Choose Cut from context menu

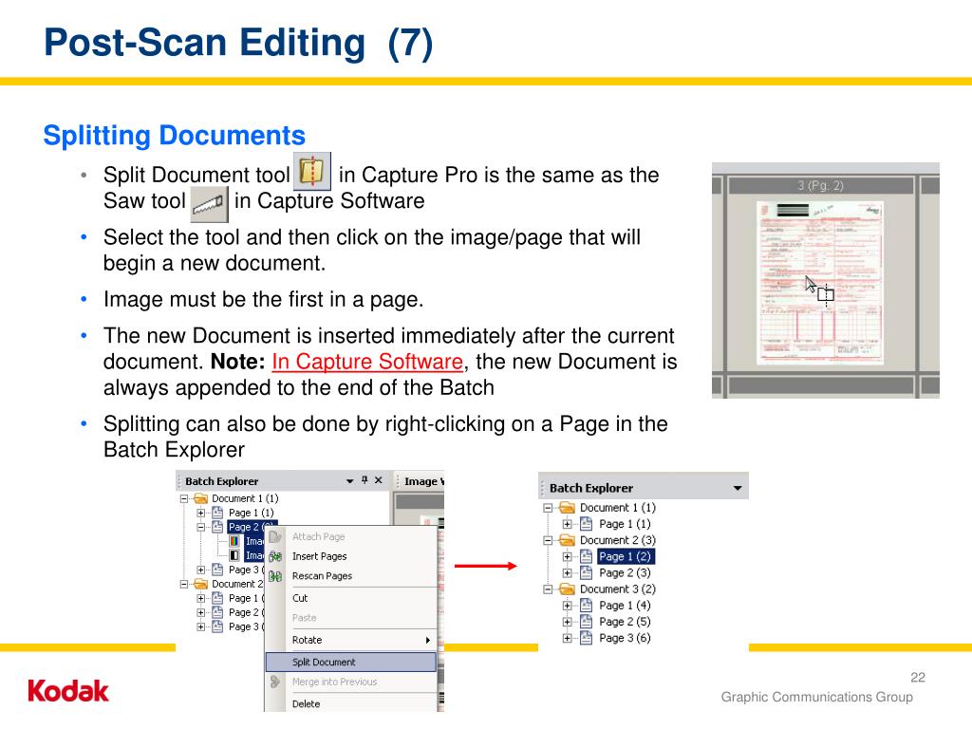tap(351, 598)
